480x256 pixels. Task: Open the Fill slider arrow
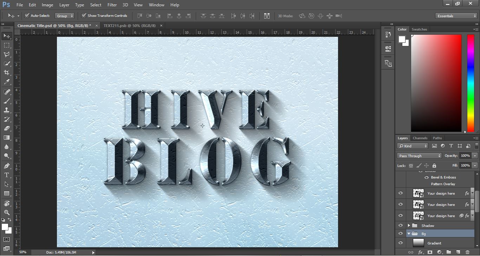pos(475,165)
